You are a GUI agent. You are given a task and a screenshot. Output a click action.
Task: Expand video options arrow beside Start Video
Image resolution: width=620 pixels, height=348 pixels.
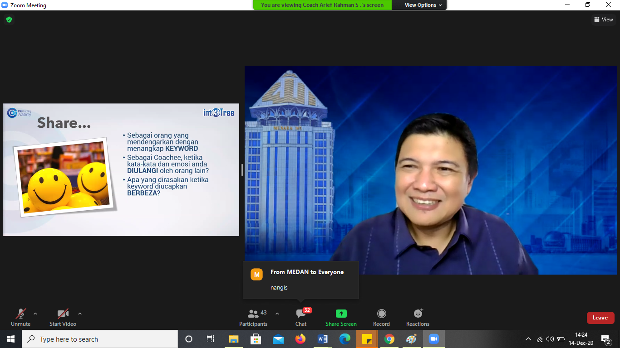[80, 314]
